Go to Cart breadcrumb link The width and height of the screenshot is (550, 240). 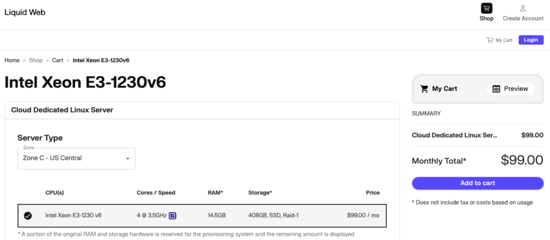point(57,60)
